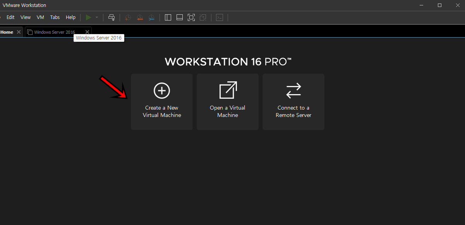The image size is (465, 225).
Task: Revert to snapshot using the orange arrow icon
Action: point(140,17)
